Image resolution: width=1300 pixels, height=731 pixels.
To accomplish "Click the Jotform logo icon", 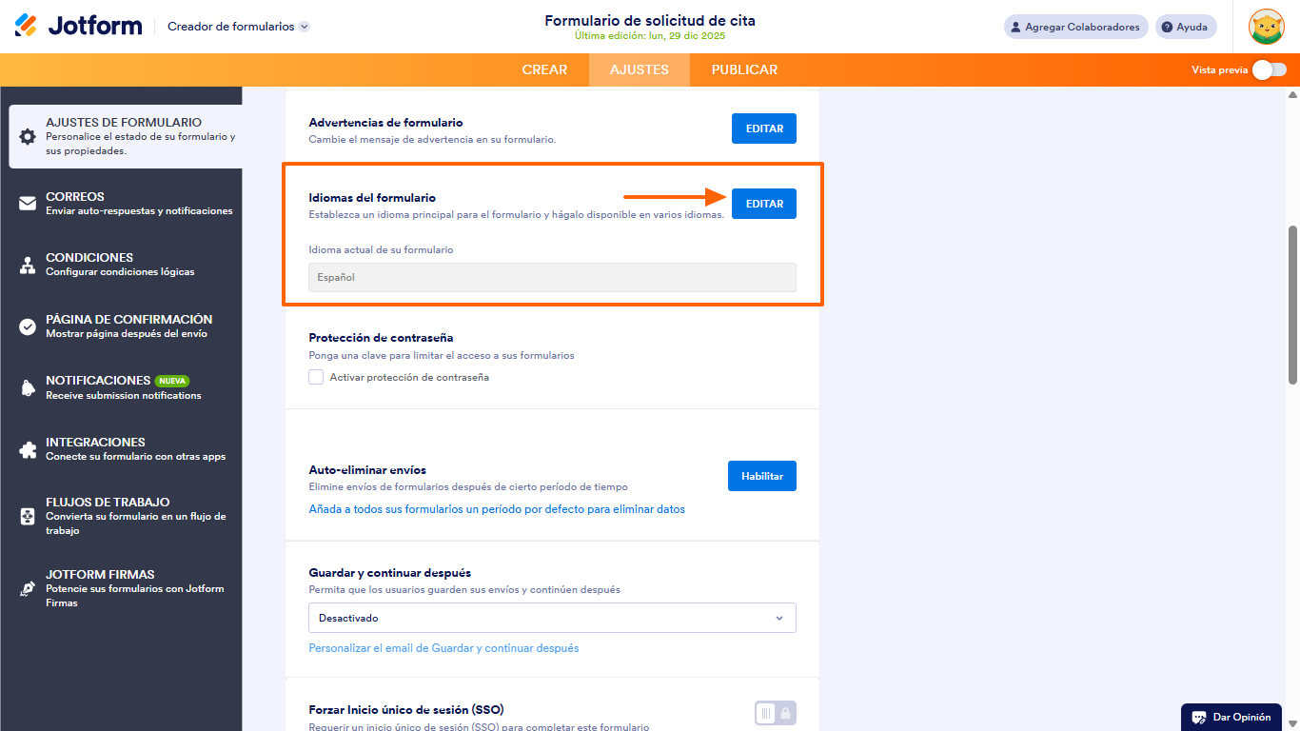I will (x=26, y=26).
